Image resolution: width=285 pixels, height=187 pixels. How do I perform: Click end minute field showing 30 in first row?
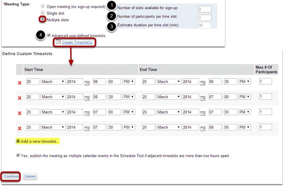click(230, 81)
